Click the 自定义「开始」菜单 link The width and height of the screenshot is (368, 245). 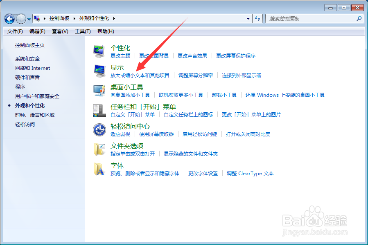[x=133, y=115]
